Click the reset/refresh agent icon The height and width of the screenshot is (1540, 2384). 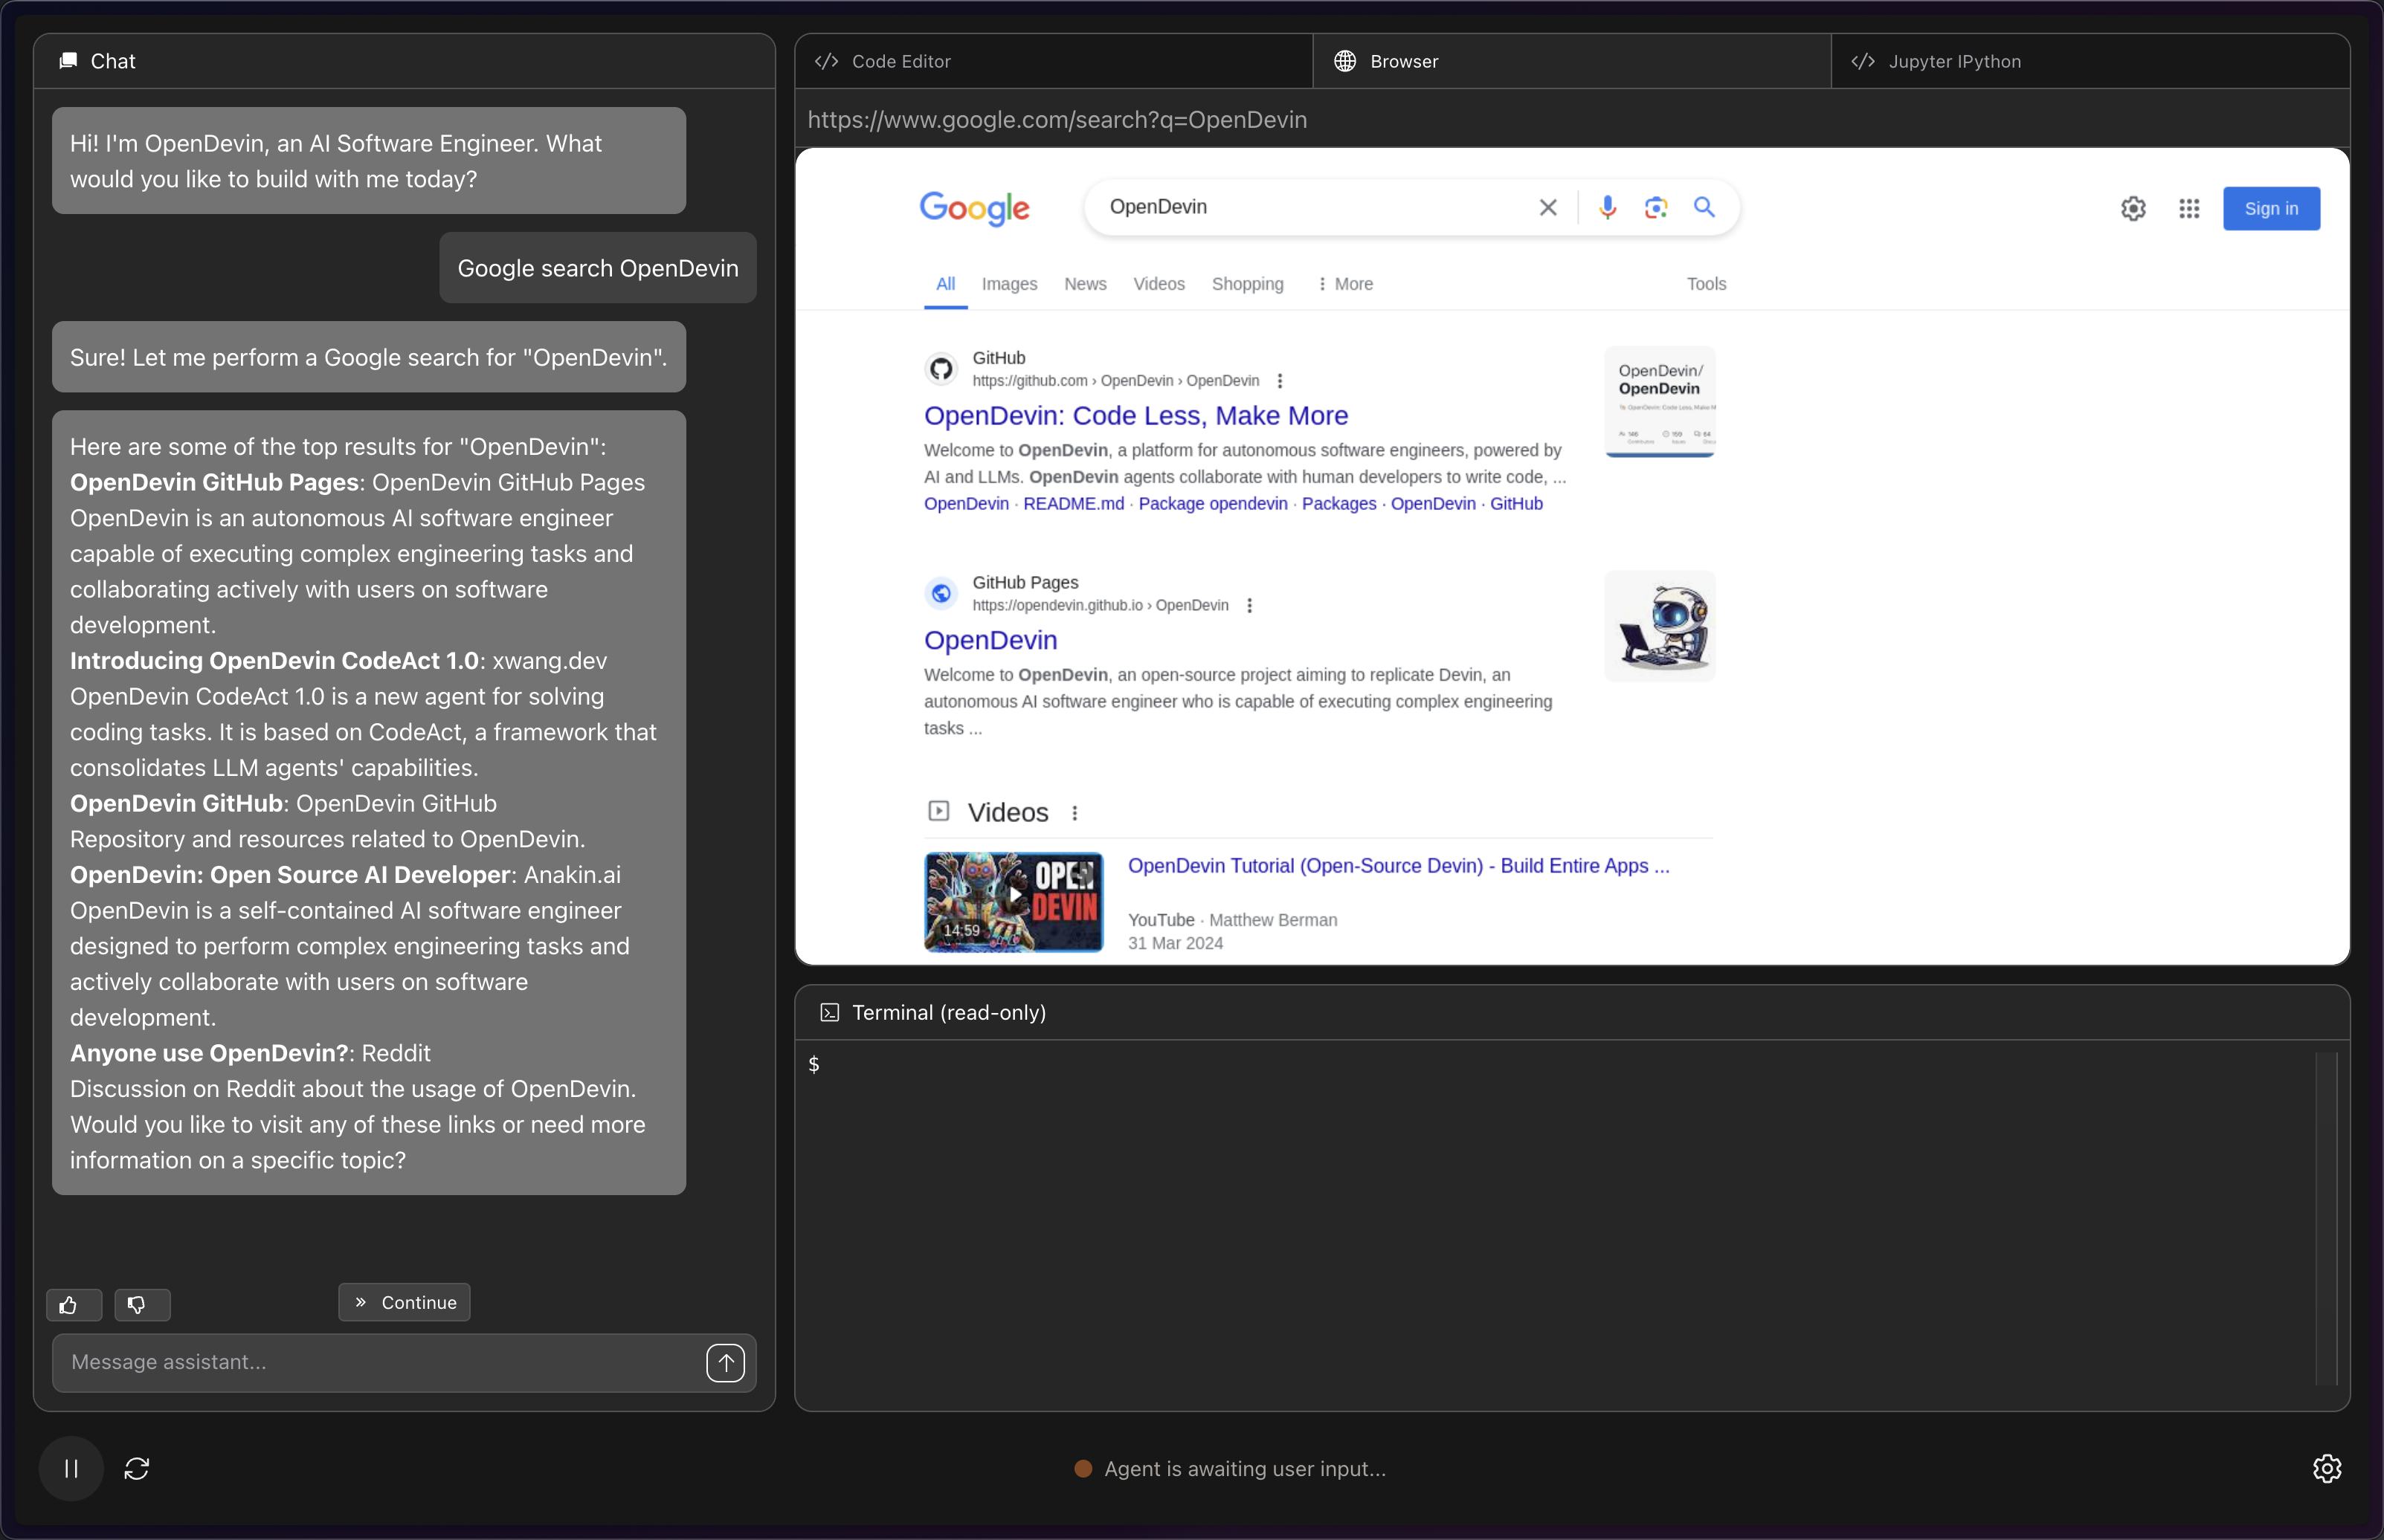[x=137, y=1468]
